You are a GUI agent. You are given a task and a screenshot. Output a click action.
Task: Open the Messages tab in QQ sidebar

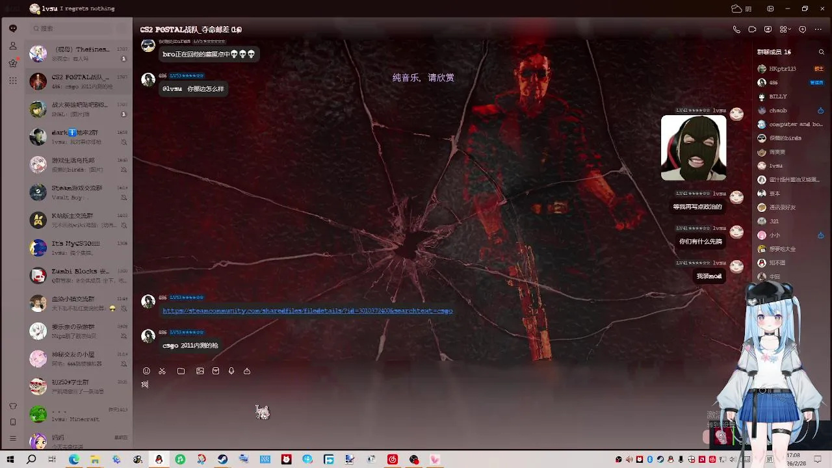tap(12, 28)
